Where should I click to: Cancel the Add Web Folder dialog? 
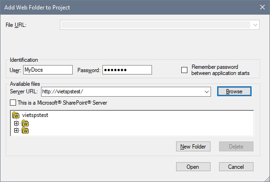[236, 167]
